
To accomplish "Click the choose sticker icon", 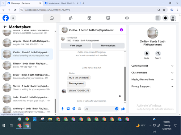I will point(74,109).
